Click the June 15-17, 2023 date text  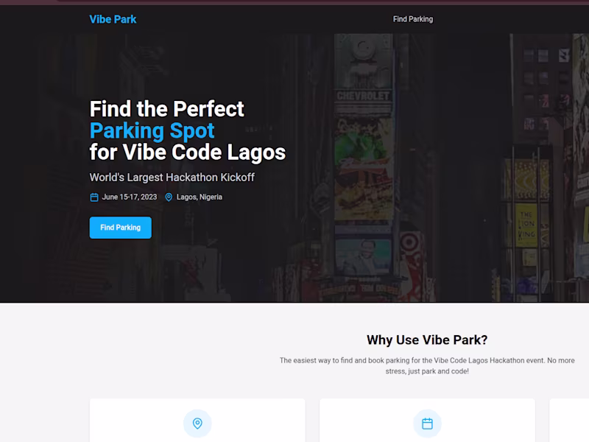[x=130, y=197]
